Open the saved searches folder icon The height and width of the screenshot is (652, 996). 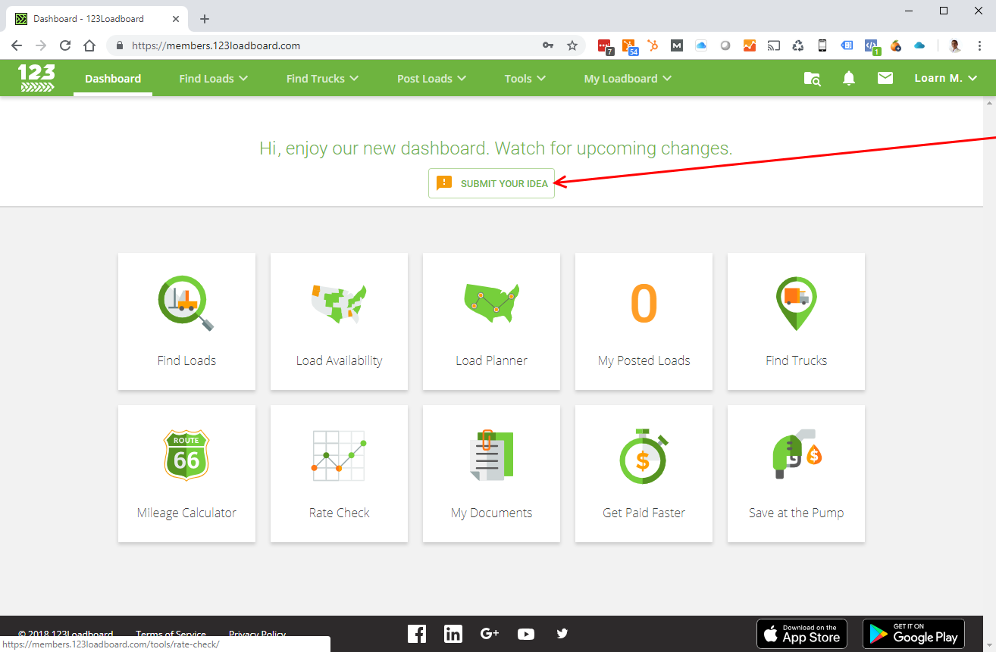812,78
